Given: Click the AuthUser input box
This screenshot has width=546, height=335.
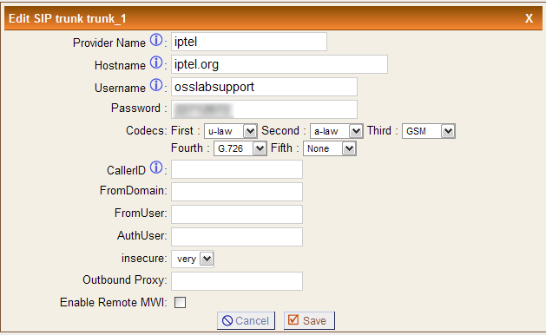Looking at the screenshot, I should tap(237, 237).
